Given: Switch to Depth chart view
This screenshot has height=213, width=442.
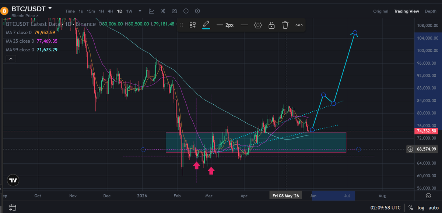Looking at the screenshot, I should click(431, 11).
